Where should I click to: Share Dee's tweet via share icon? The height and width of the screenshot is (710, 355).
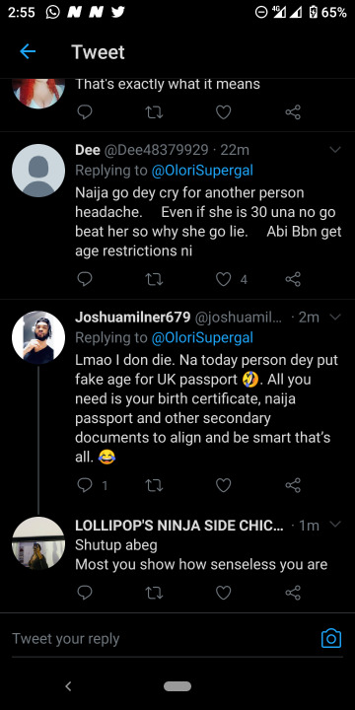point(293,279)
